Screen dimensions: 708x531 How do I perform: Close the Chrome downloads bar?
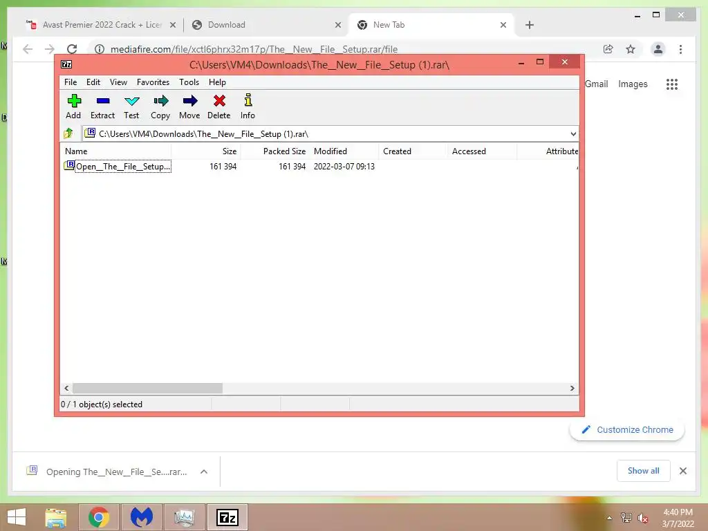683,471
